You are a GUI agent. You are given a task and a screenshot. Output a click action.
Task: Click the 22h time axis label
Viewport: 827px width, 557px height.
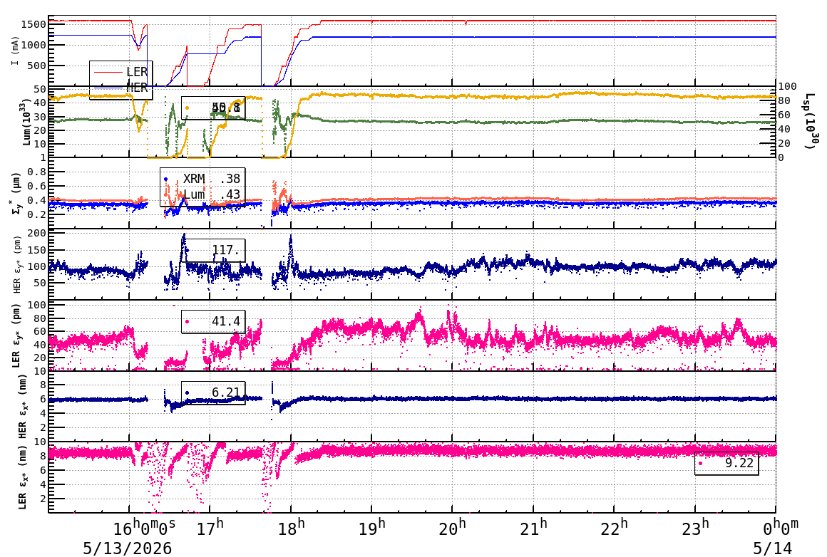coord(614,529)
